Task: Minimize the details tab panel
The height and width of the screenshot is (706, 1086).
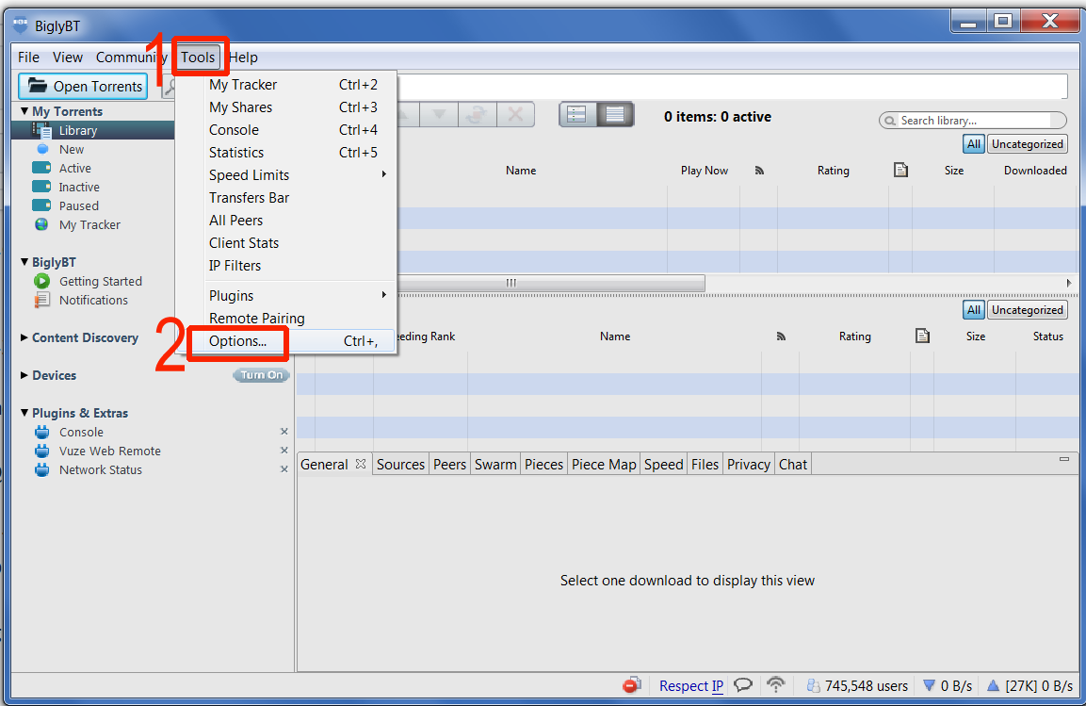Action: pyautogui.click(x=1064, y=459)
